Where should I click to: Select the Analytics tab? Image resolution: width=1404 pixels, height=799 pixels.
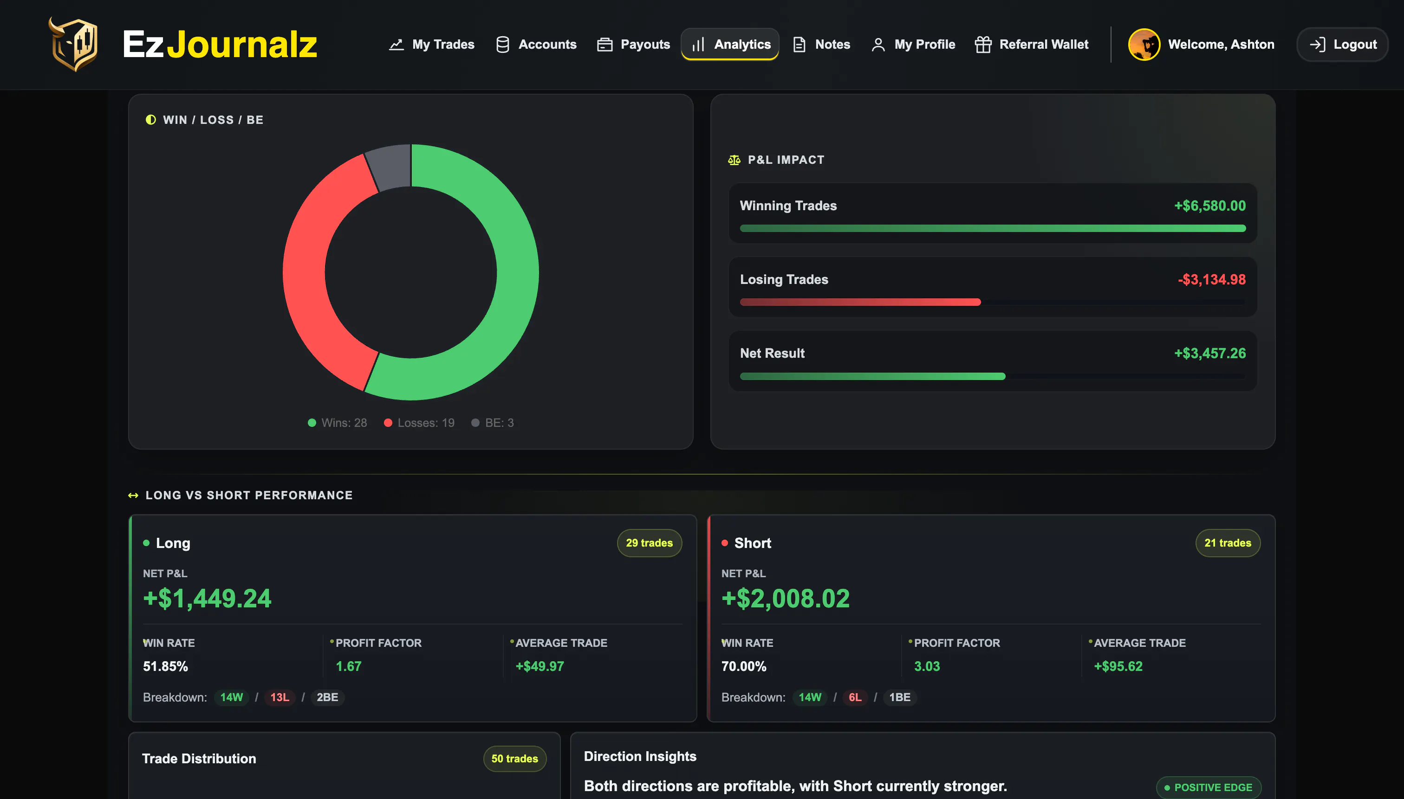pyautogui.click(x=730, y=45)
